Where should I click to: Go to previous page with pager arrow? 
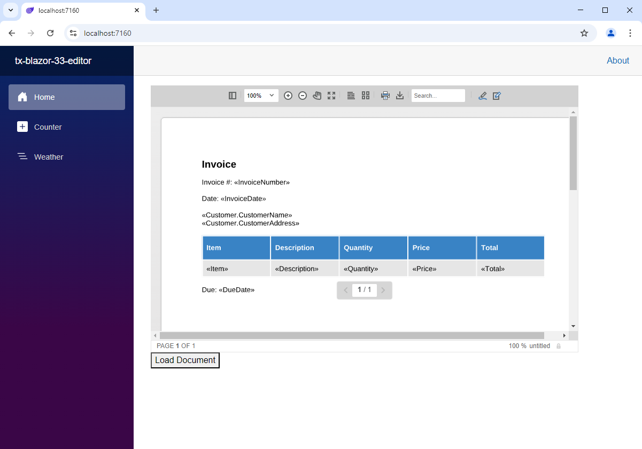point(345,290)
